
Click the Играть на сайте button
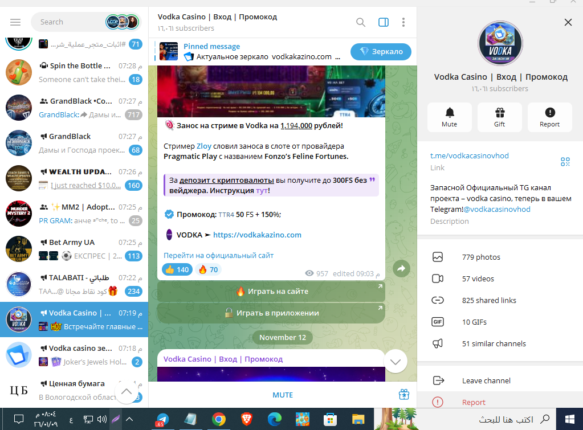pyautogui.click(x=271, y=292)
